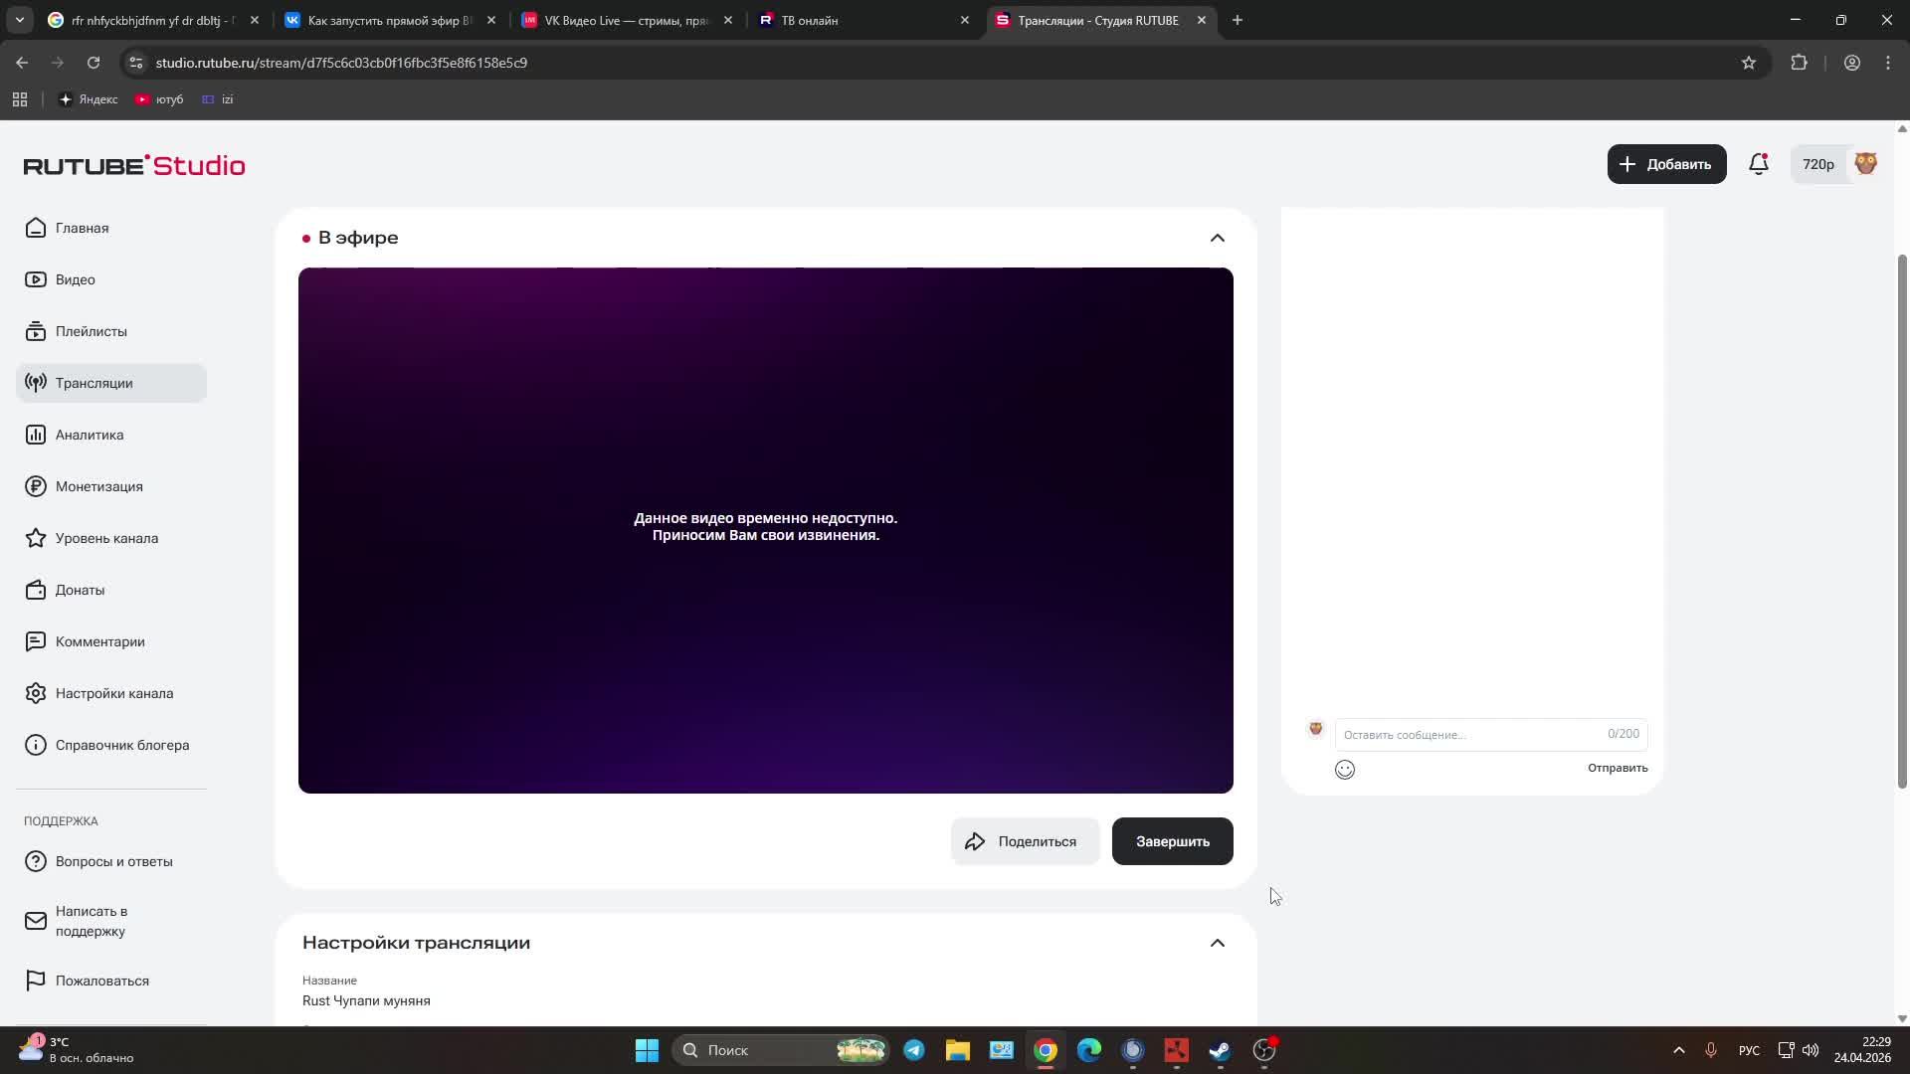Switch to 'ТВ онлайн' browser tab
The image size is (1910, 1074).
(860, 20)
